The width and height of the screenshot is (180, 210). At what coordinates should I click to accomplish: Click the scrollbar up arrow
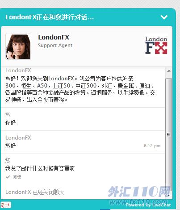click(x=169, y=71)
